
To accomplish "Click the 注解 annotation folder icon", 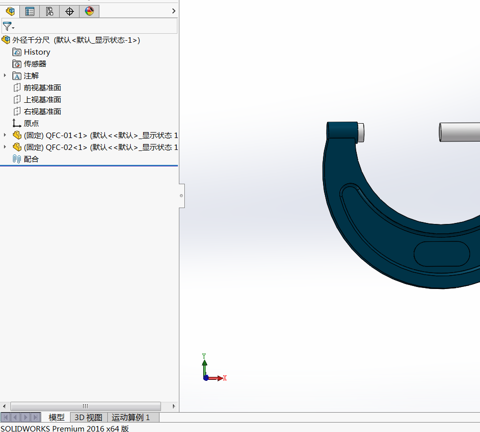I will 17,76.
